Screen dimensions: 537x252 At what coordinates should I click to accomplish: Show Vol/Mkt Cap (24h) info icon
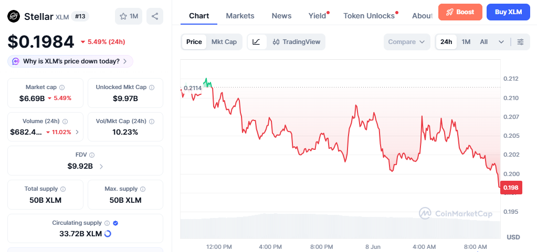click(x=152, y=122)
